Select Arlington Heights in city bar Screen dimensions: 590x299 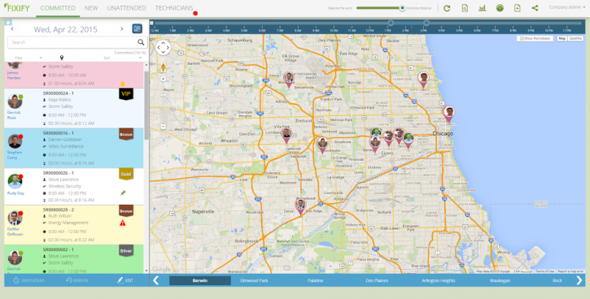pyautogui.click(x=438, y=280)
